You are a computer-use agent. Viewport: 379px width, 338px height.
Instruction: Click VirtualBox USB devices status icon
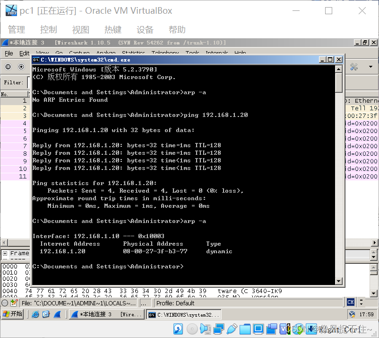click(x=232, y=329)
